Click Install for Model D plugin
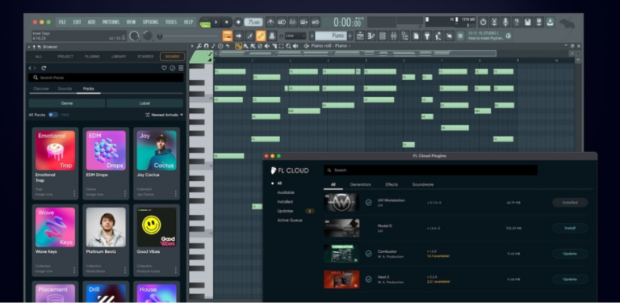This screenshot has width=620, height=303. [570, 228]
